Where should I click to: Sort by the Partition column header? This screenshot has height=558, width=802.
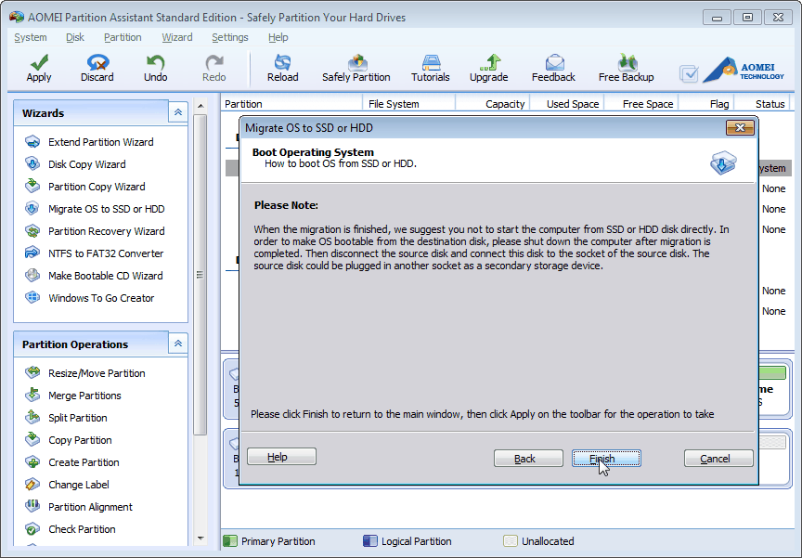(x=291, y=104)
